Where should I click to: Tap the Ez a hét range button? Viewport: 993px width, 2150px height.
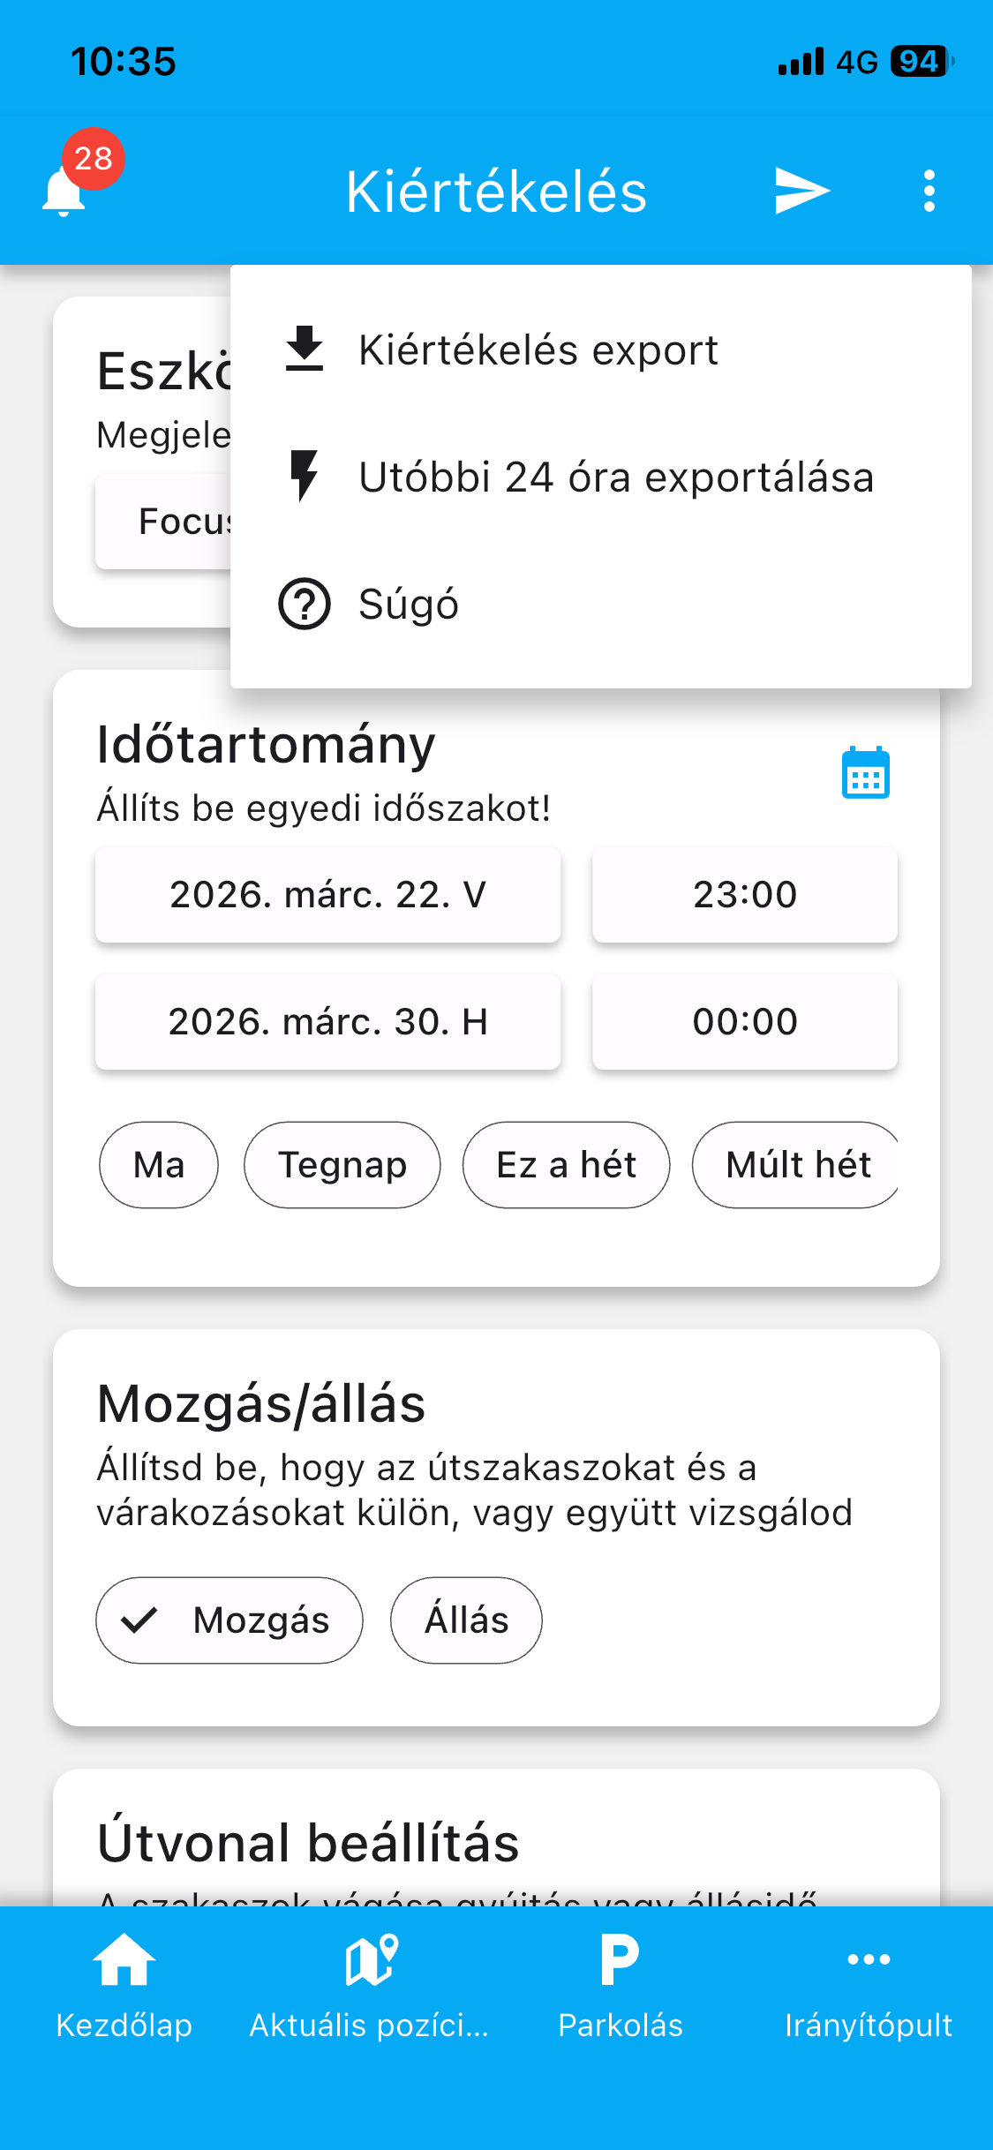coord(566,1165)
